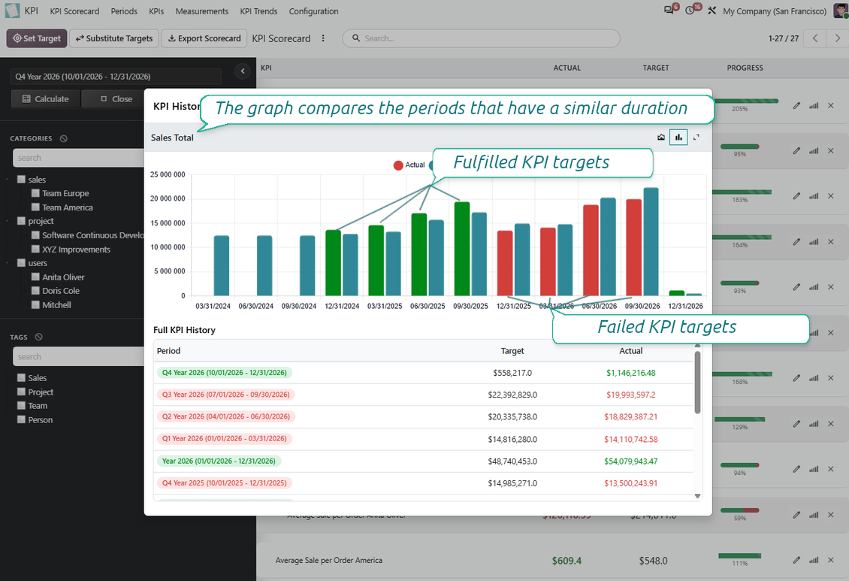The image size is (849, 581).
Task: Open the Configuration menu
Action: [313, 11]
